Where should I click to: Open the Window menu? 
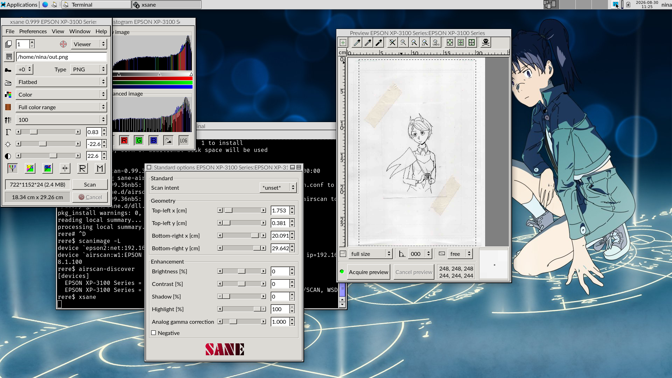point(80,31)
